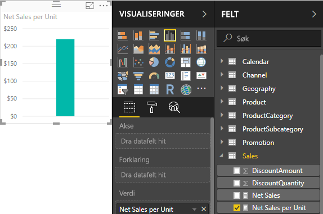Click the Søk field search box
The width and height of the screenshot is (323, 214).
pos(269,38)
